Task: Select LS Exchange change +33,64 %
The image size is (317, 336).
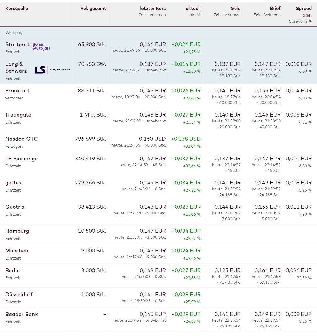Action: coord(192,166)
